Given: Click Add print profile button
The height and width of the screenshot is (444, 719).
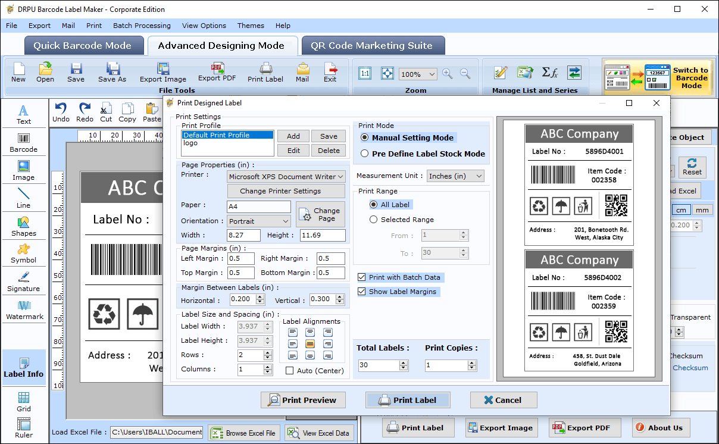Looking at the screenshot, I should [294, 136].
